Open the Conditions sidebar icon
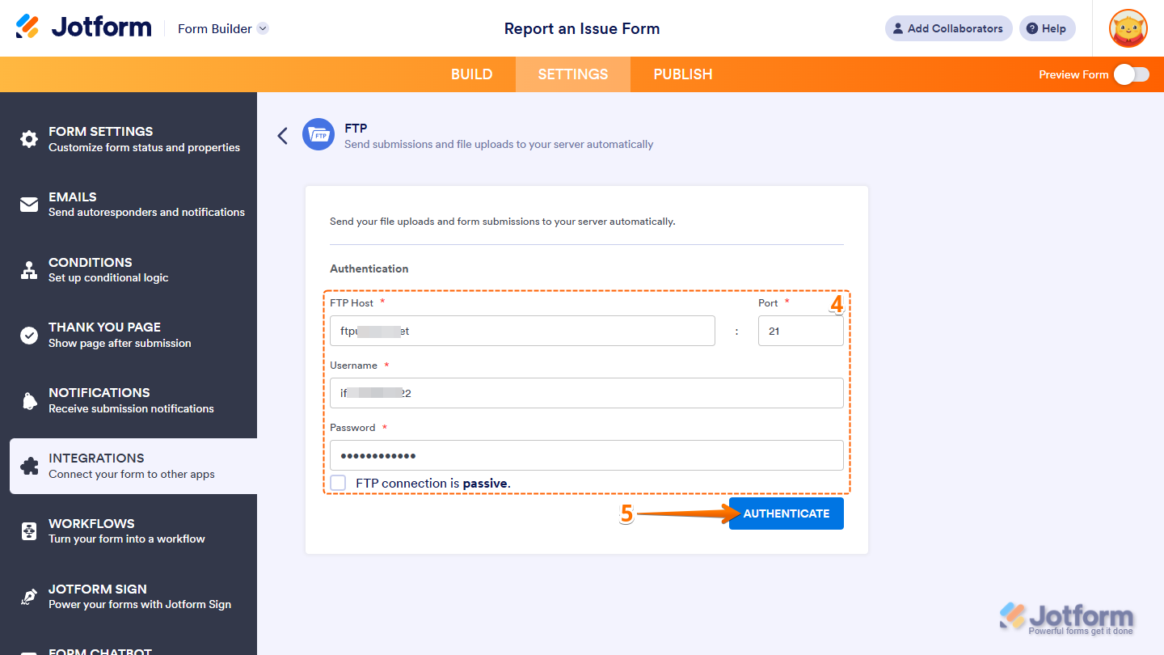The width and height of the screenshot is (1164, 655). (29, 270)
